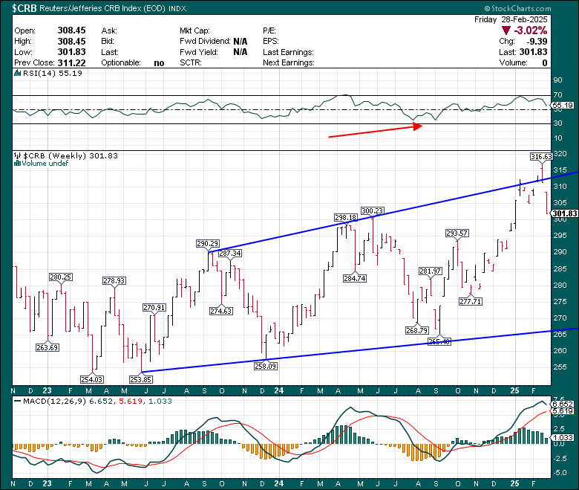The image size is (579, 490).
Task: Click the 278.93 high price label
Action: click(x=114, y=280)
